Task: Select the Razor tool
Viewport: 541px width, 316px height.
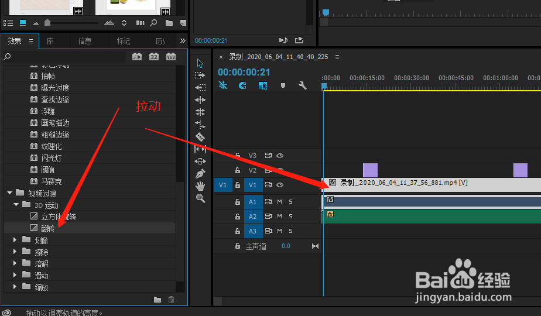Action: (200, 137)
